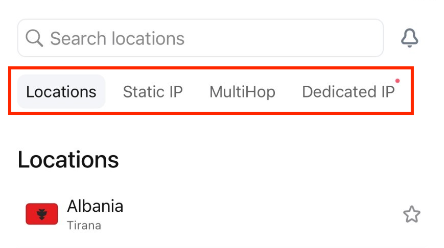The image size is (444, 248).
Task: Open the MultiHop tab
Action: tap(242, 92)
